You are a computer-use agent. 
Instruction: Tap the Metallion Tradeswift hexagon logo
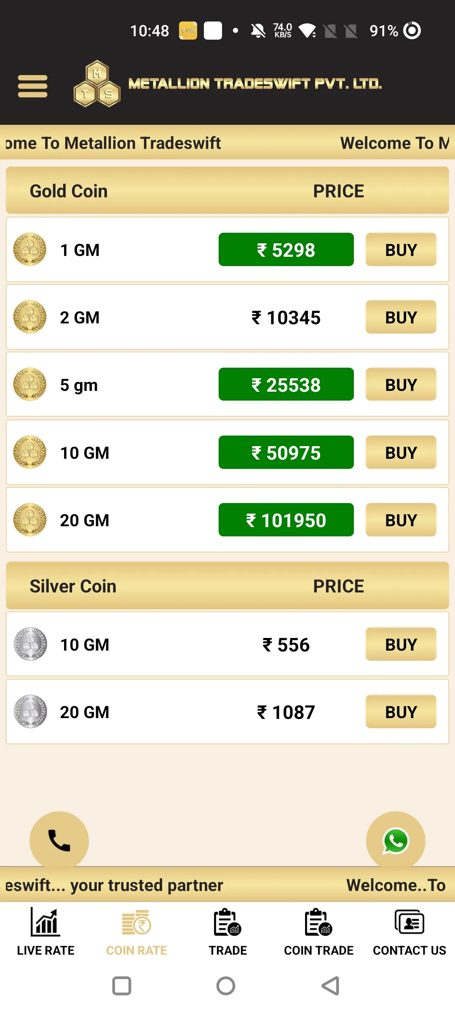point(97,83)
